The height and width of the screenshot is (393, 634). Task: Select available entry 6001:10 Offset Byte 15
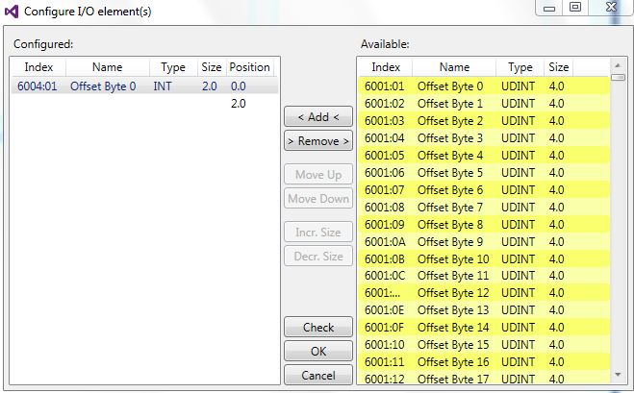pyautogui.click(x=484, y=345)
